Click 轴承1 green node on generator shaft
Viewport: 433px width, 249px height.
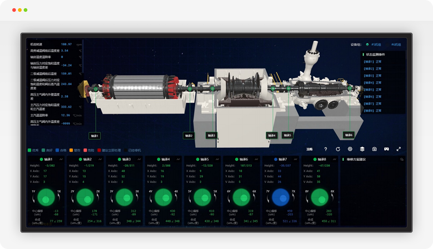96,89
